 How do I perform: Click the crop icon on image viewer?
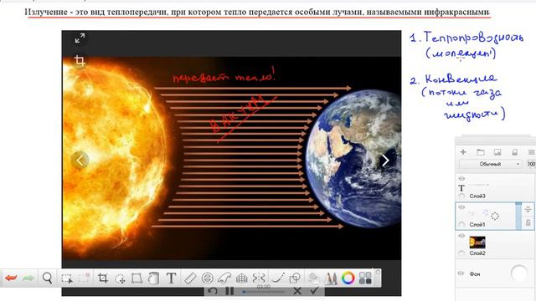[x=80, y=61]
